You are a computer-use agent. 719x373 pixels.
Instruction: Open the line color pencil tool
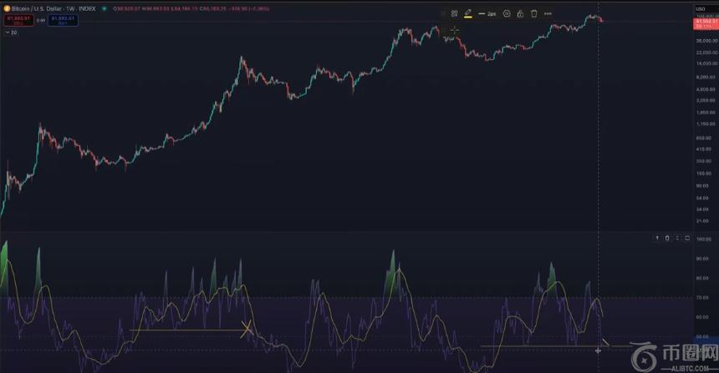pos(467,13)
